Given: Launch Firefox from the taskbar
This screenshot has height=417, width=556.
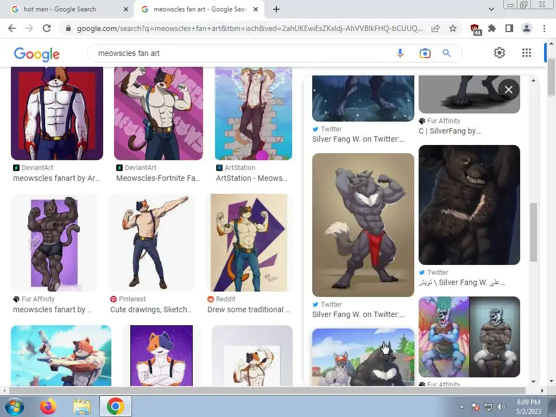Looking at the screenshot, I should (48, 406).
